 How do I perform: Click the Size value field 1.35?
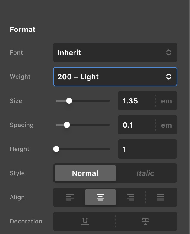(136, 101)
